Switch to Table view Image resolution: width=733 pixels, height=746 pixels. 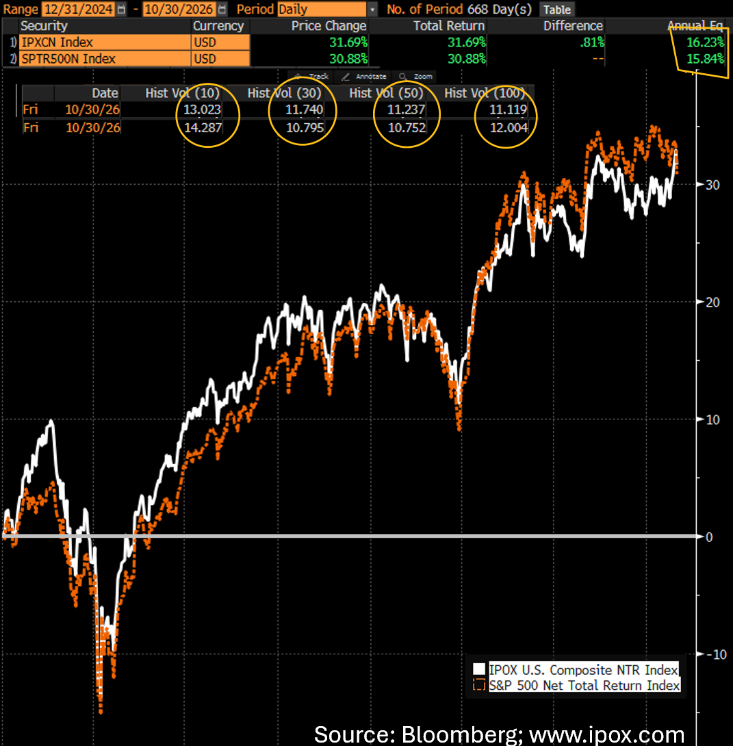(x=557, y=10)
